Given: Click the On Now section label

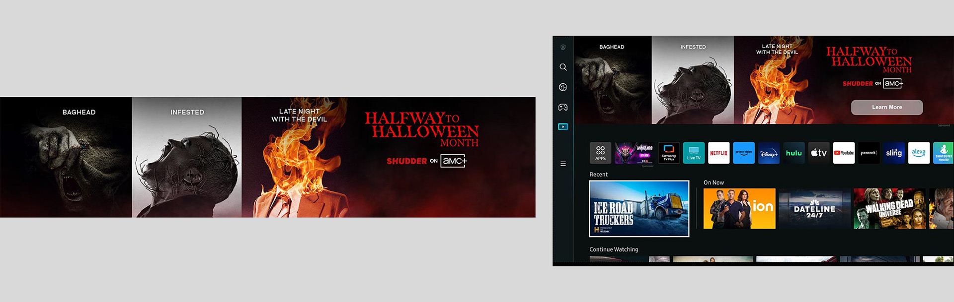Looking at the screenshot, I should [x=714, y=182].
